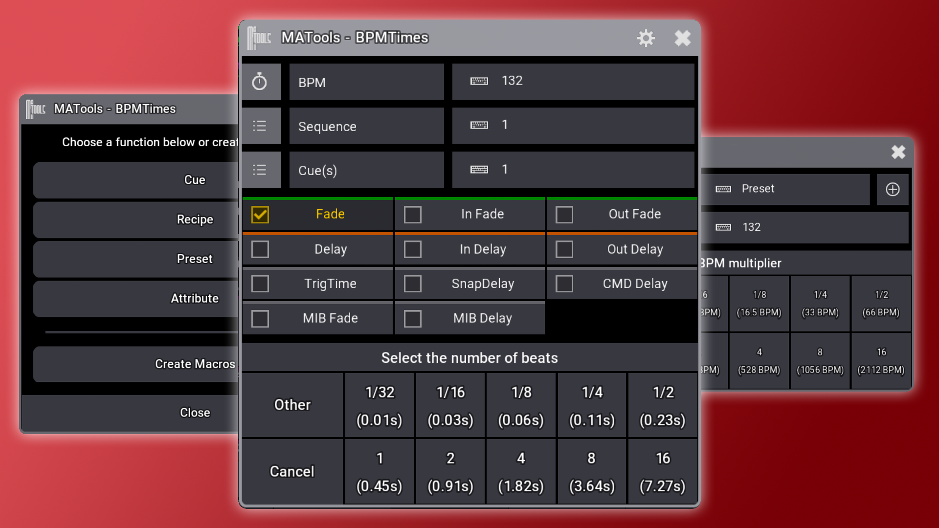Screen dimensions: 939x528
Task: Select 1/4 beat (0.11s)
Action: [x=592, y=405]
